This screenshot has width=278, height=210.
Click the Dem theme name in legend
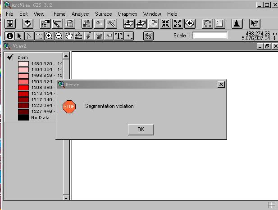pos(23,57)
